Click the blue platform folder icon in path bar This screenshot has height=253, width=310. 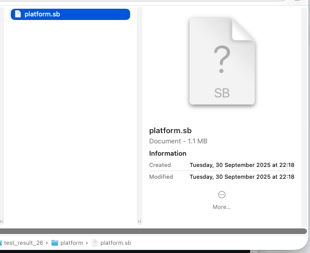coord(55,243)
